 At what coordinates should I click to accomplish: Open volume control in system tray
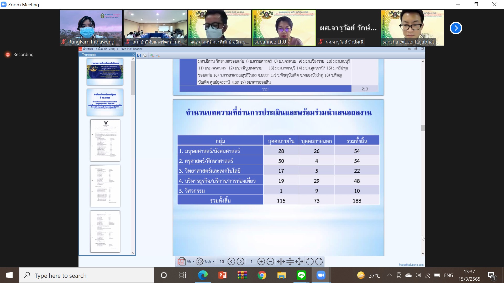pyautogui.click(x=418, y=275)
